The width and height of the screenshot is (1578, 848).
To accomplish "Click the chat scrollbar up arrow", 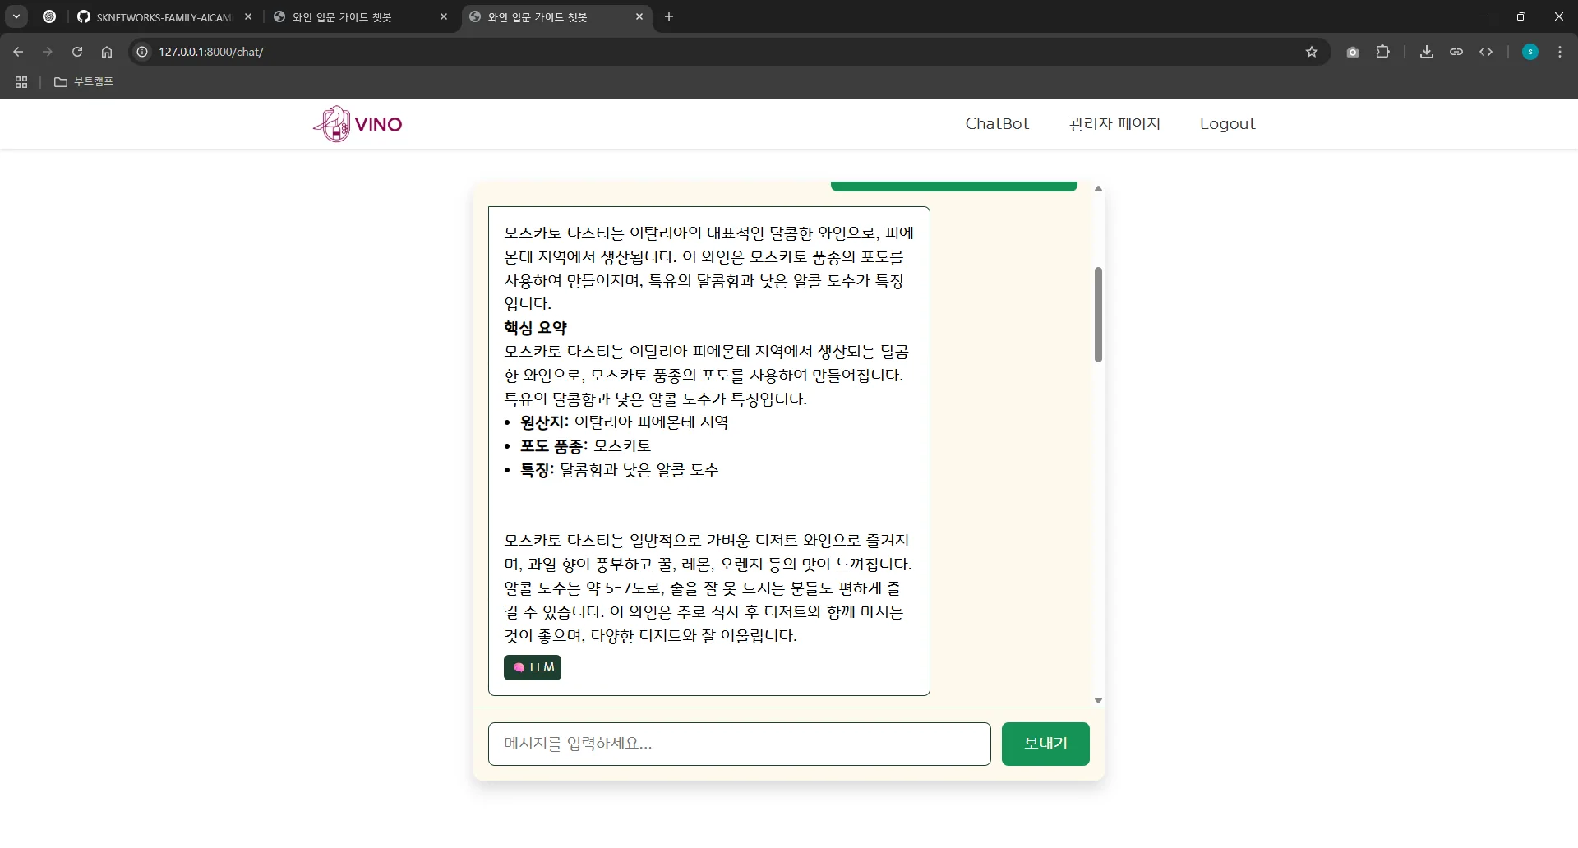I will pos(1098,189).
